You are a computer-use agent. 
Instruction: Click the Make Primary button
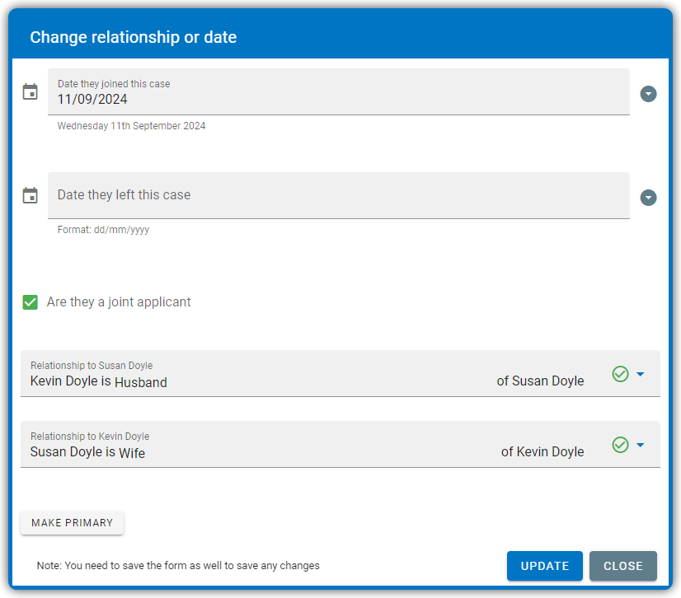pos(72,522)
